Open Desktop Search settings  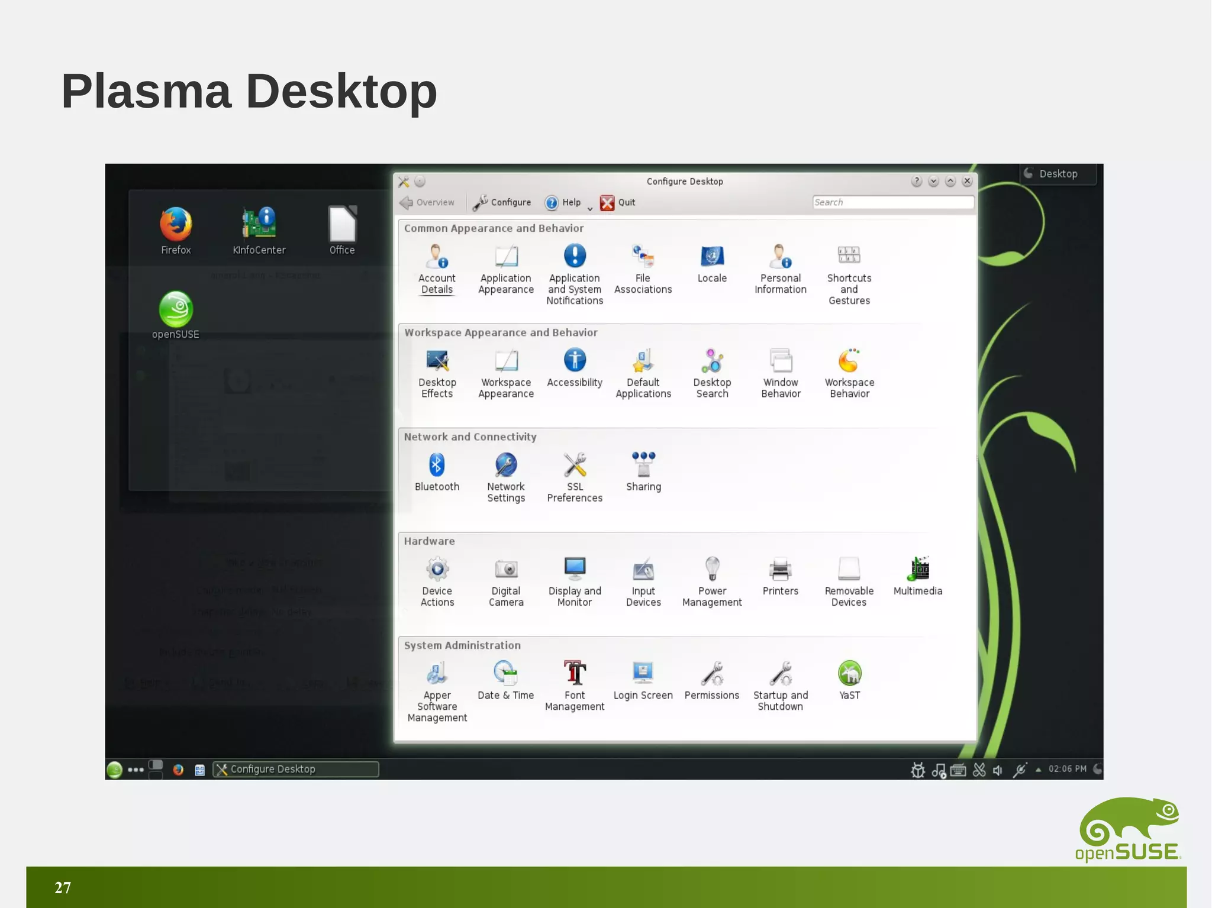(712, 373)
